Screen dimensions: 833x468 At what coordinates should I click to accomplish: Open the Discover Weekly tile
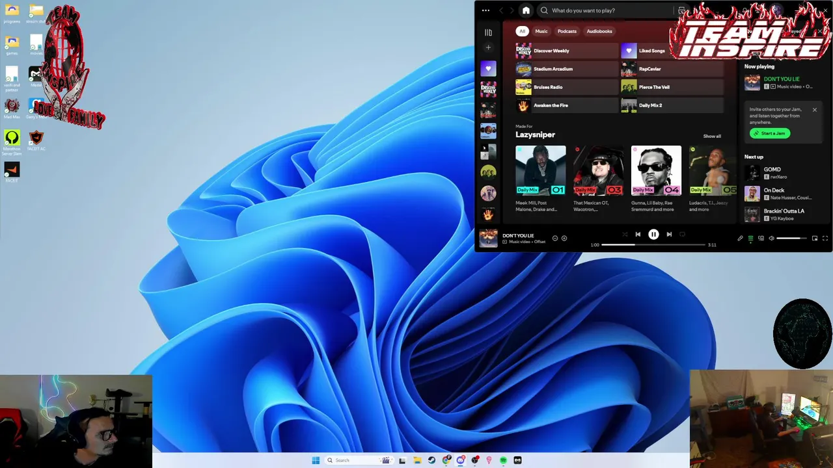tap(567, 51)
